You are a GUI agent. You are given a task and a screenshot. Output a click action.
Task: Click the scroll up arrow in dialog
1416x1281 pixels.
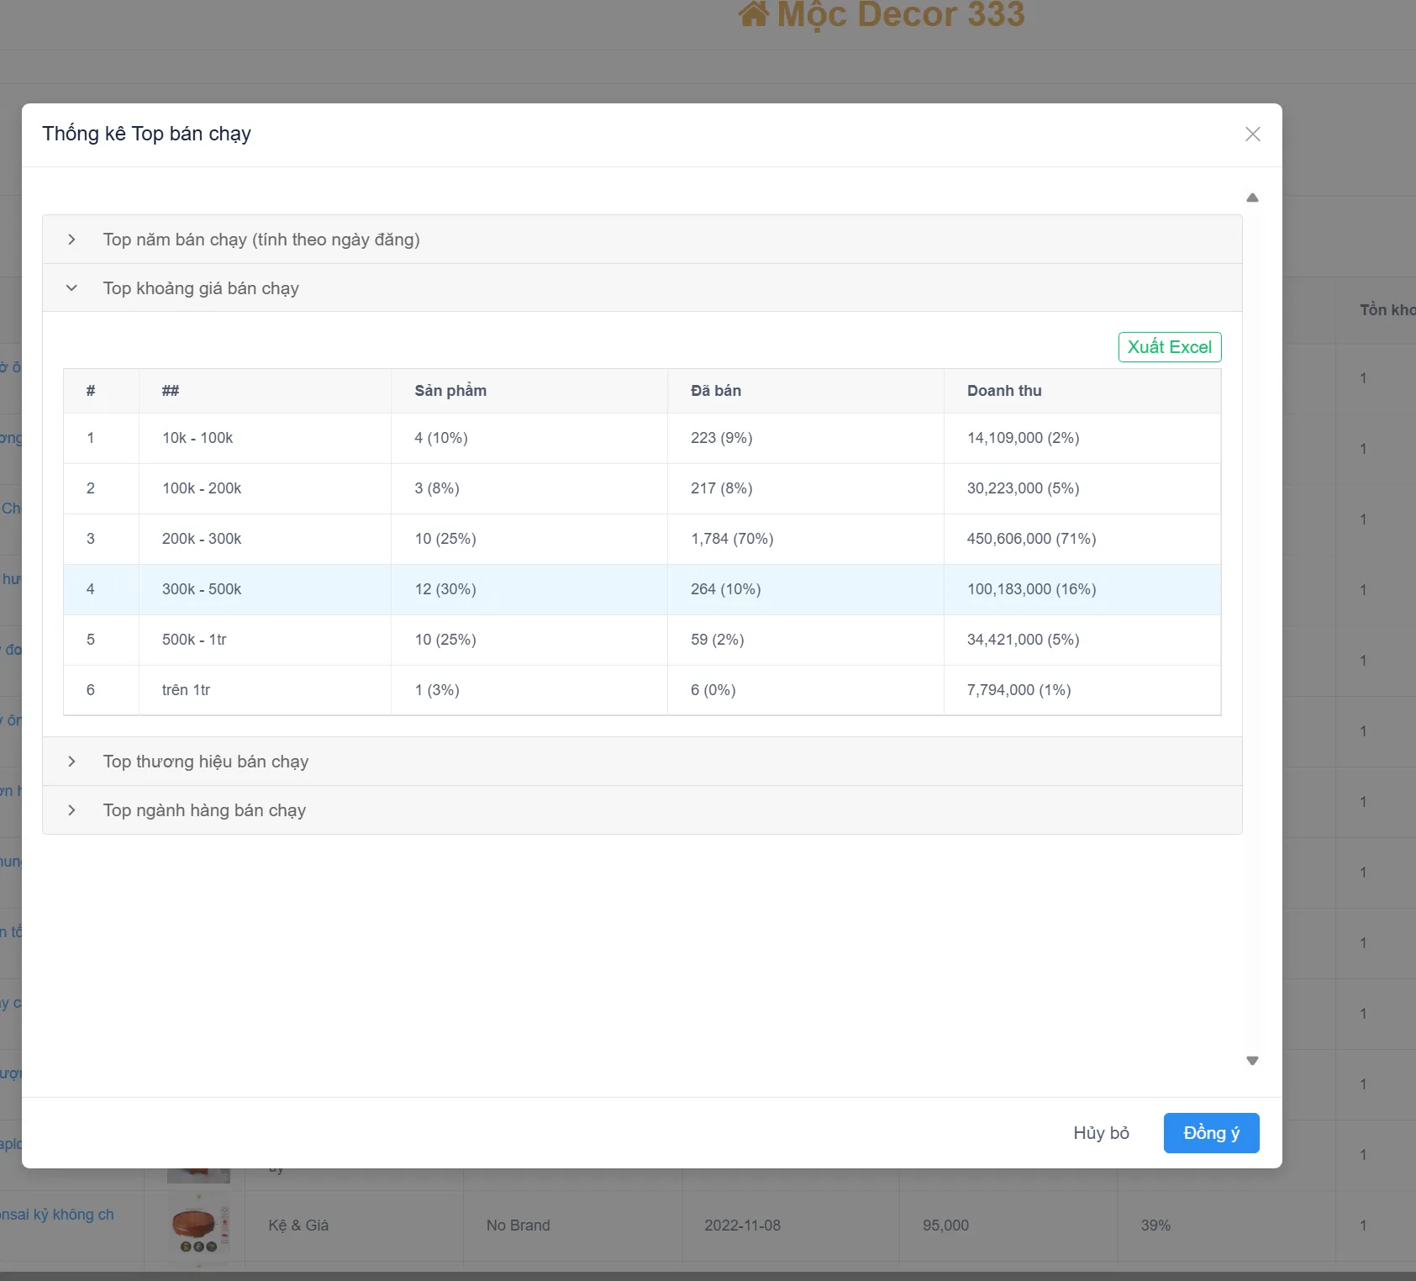(x=1252, y=198)
